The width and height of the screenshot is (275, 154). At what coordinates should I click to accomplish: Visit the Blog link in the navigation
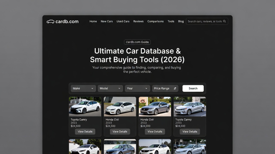pos(181,21)
